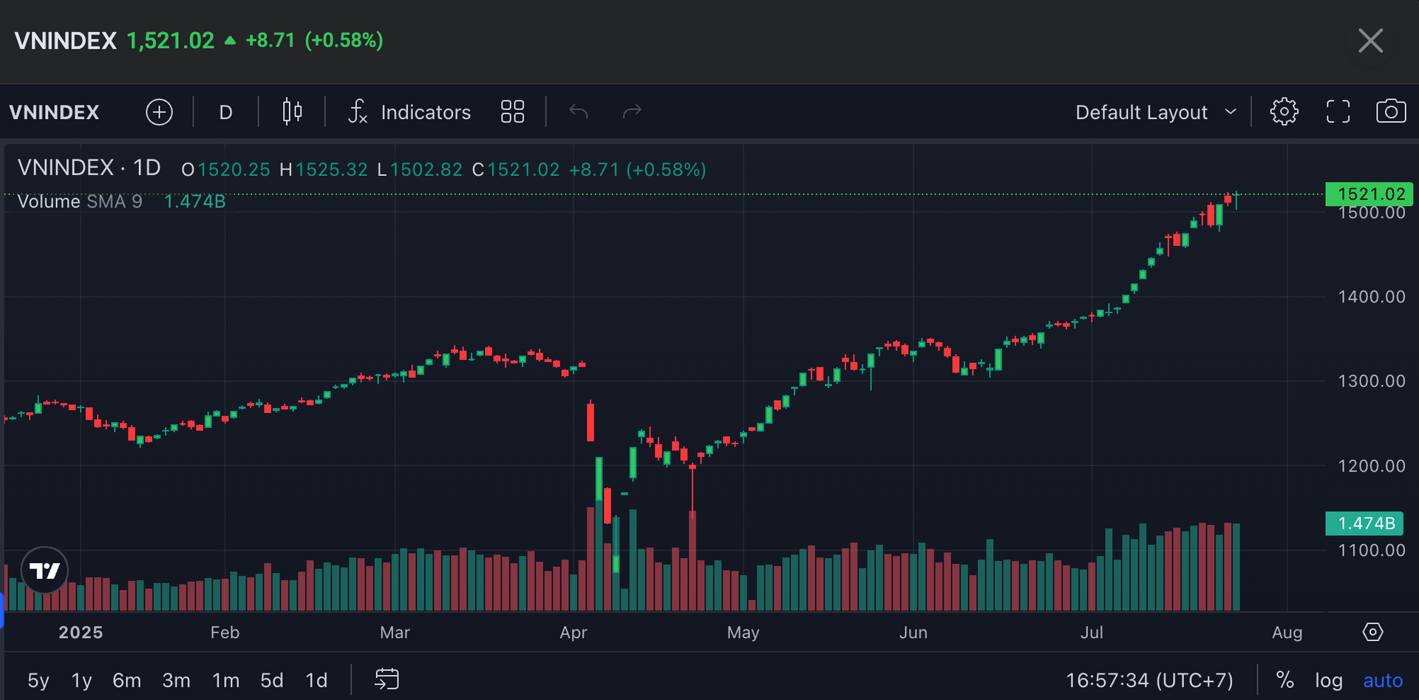The width and height of the screenshot is (1419, 700).
Task: Click the H1525.32 high value in legend
Action: pyautogui.click(x=324, y=170)
